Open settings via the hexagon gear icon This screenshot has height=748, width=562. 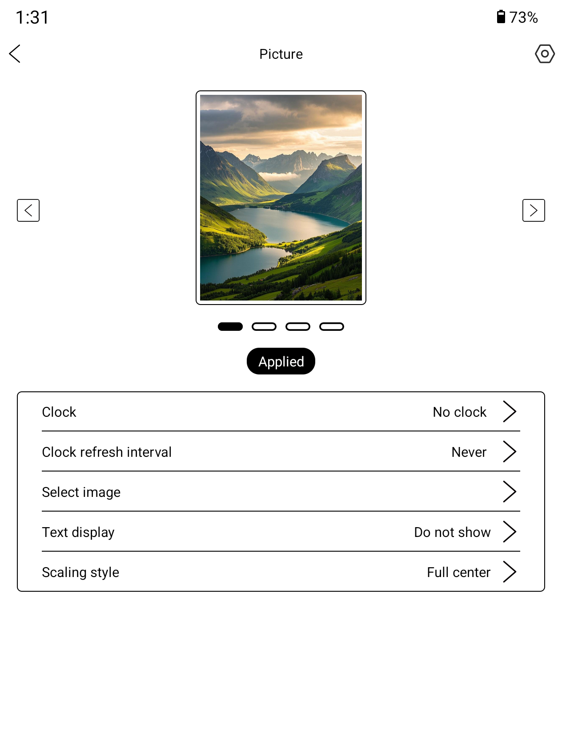pyautogui.click(x=544, y=54)
